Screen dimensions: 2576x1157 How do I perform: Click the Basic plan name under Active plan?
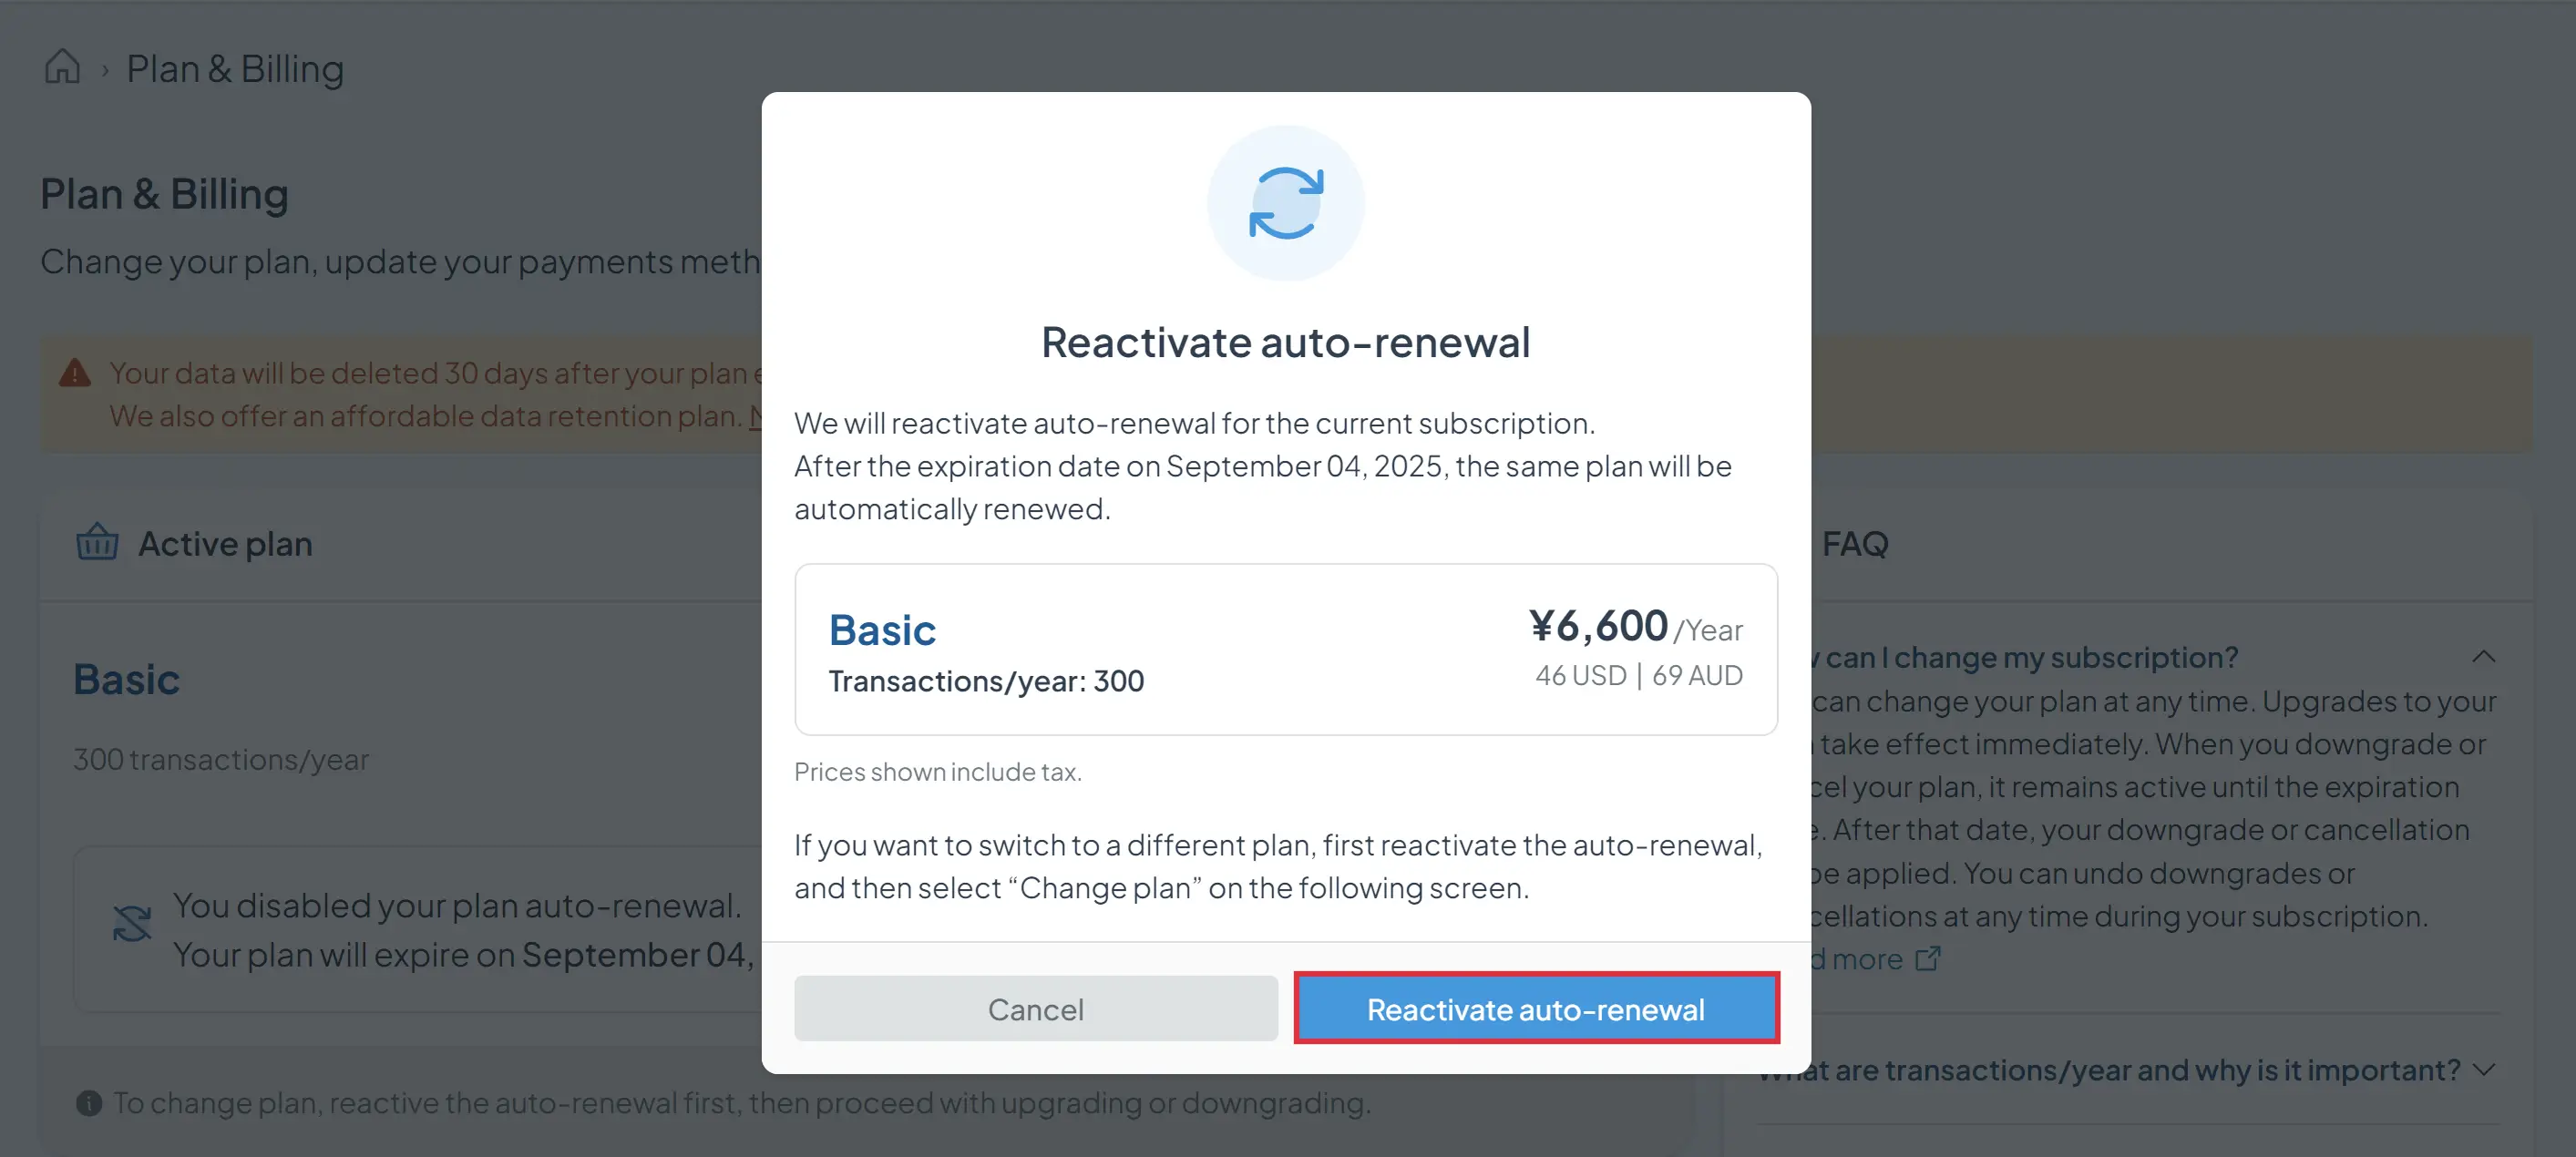click(126, 679)
